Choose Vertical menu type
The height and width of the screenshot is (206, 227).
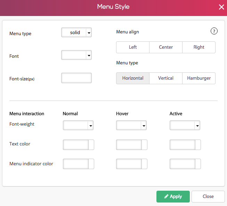pyautogui.click(x=166, y=78)
